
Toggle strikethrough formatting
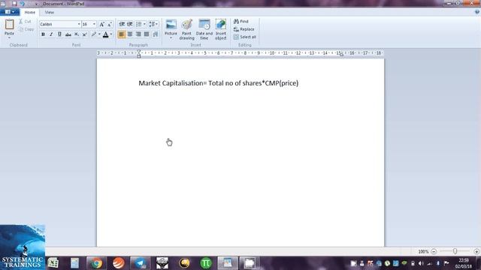tap(68, 34)
